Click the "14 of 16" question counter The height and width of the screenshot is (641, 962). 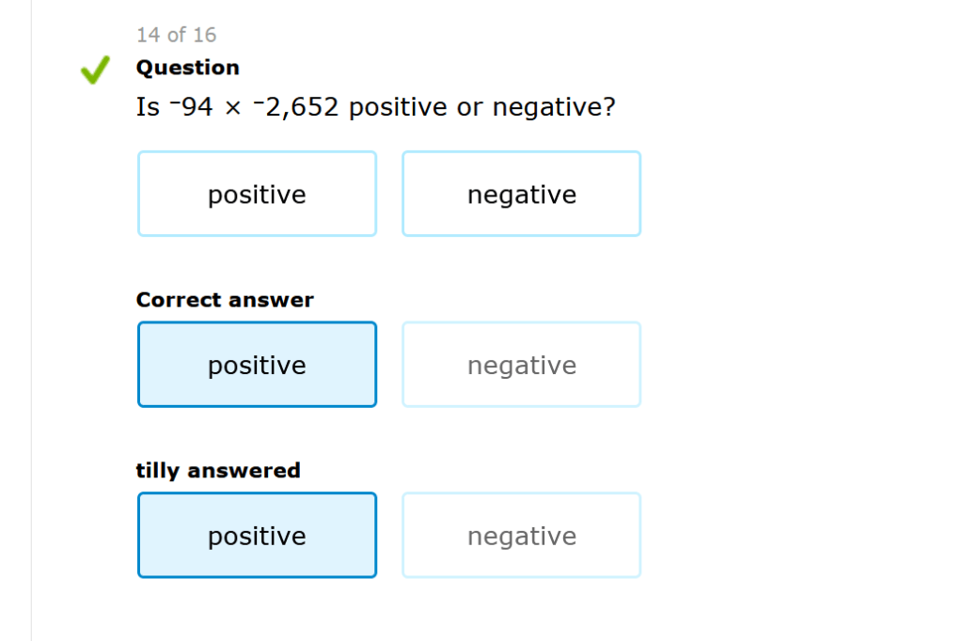point(176,35)
